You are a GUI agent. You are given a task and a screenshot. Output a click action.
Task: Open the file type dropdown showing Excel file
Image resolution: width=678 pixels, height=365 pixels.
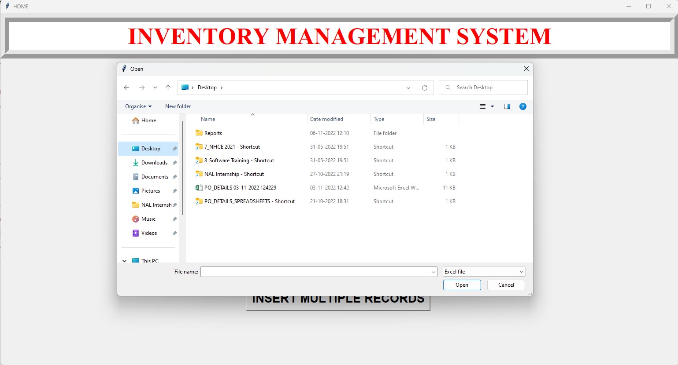[483, 271]
